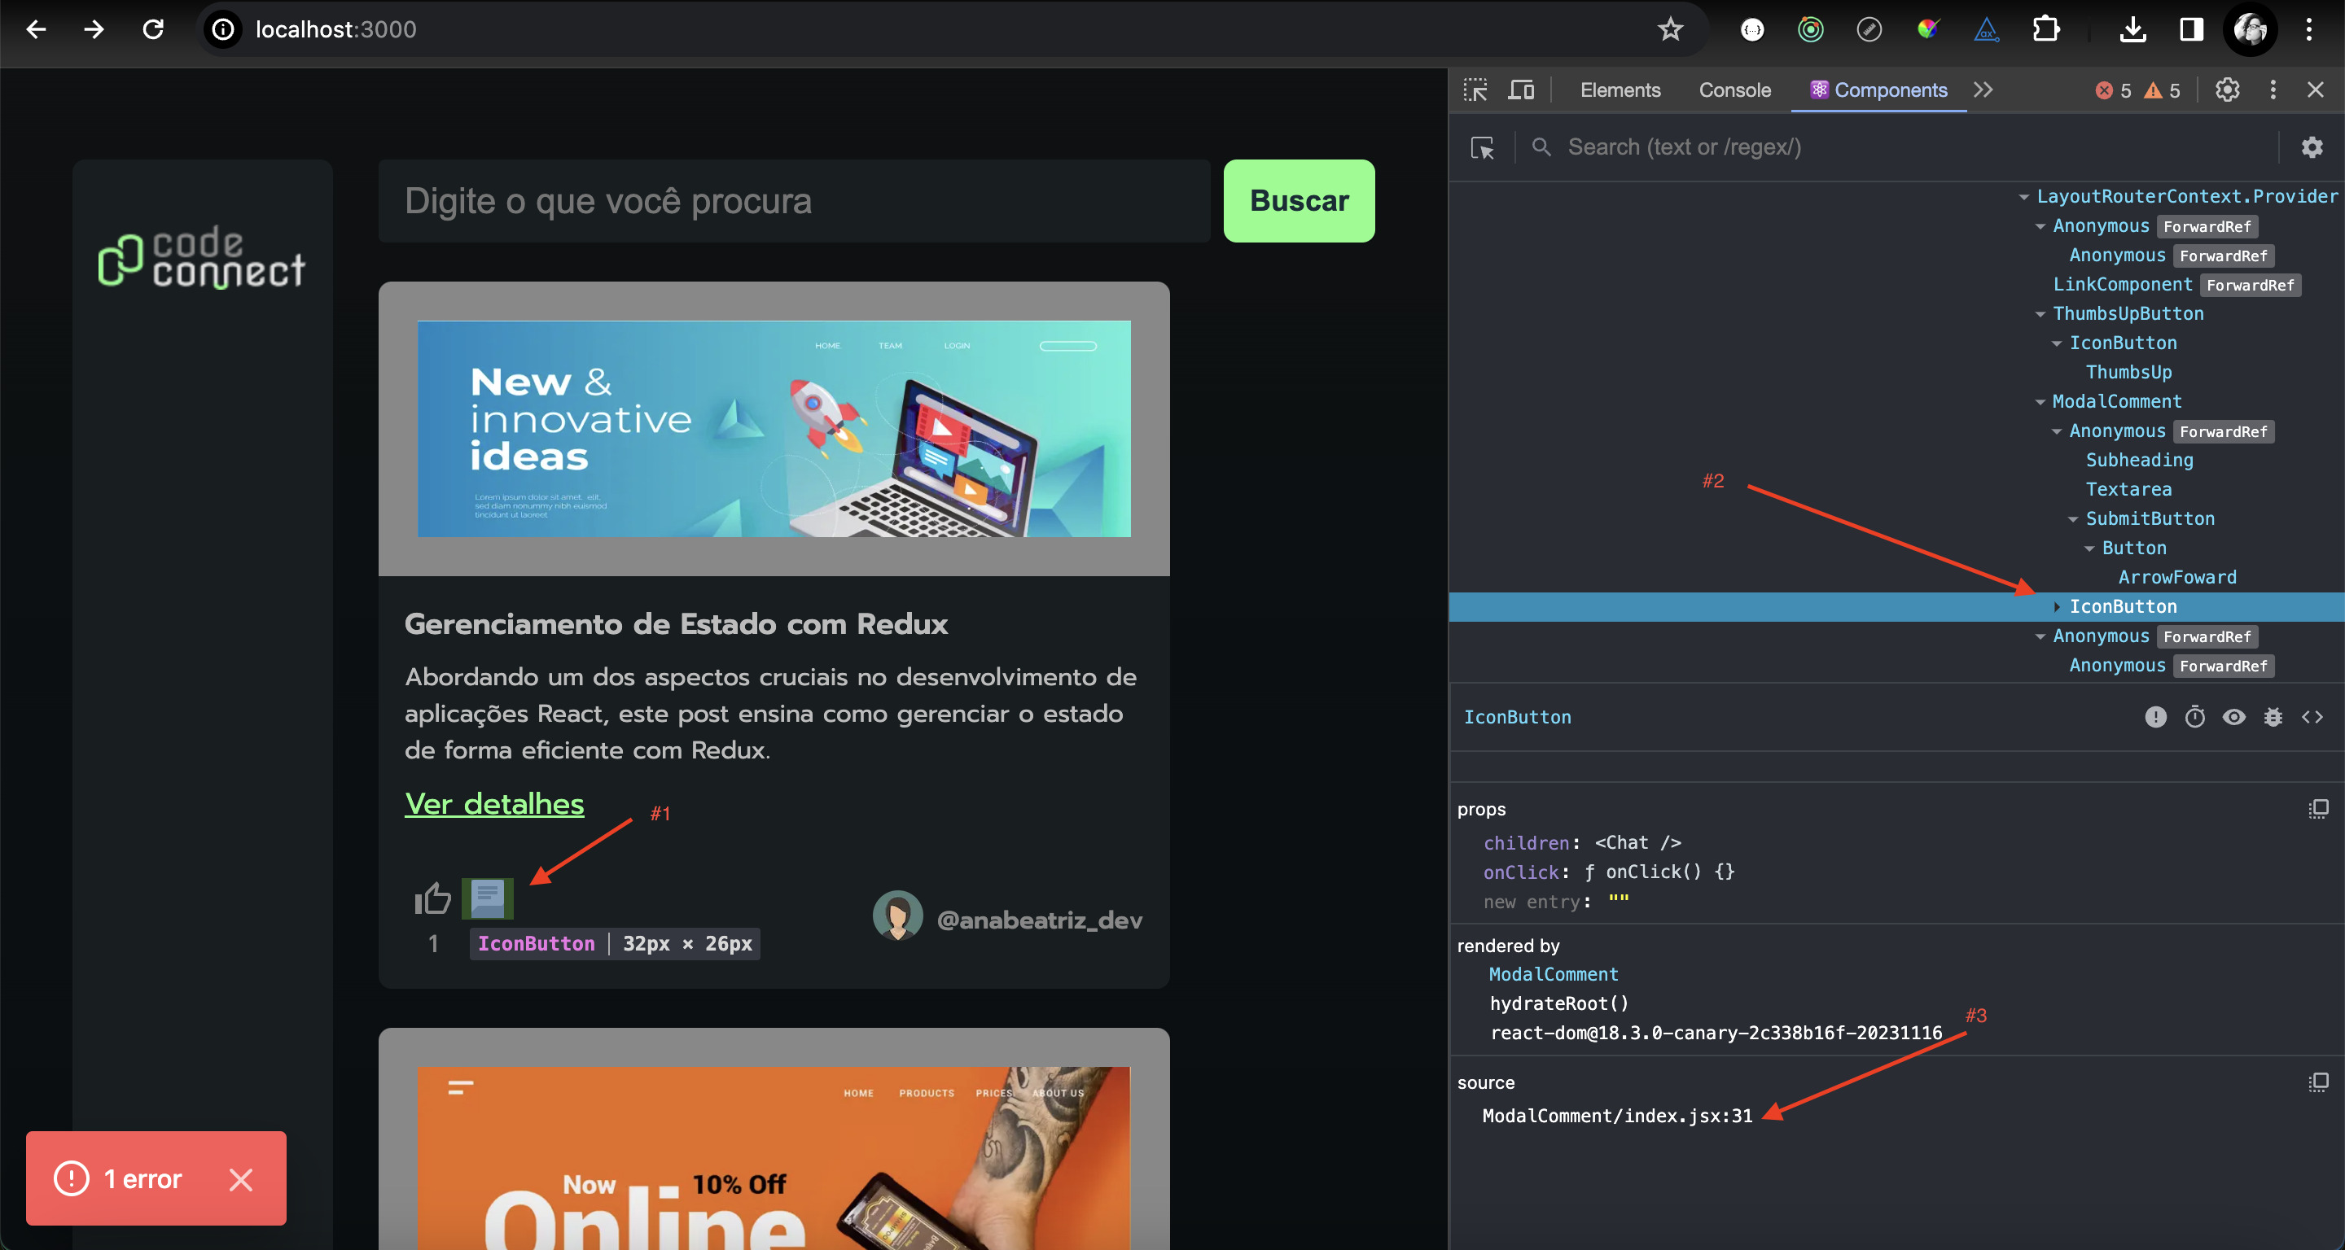Collapse the ThumbsUpButton node

2039,314
